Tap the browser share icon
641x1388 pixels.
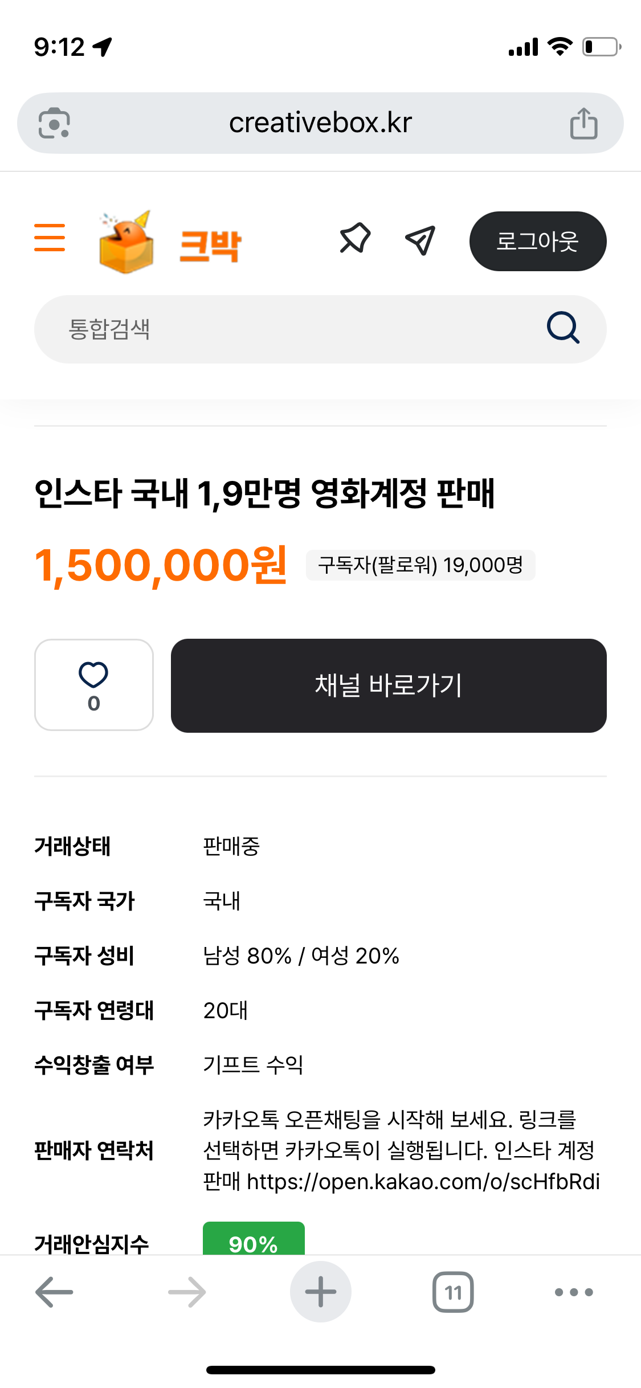coord(583,123)
